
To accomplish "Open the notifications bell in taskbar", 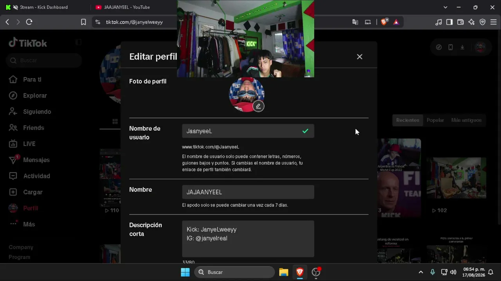I will pyautogui.click(x=490, y=272).
